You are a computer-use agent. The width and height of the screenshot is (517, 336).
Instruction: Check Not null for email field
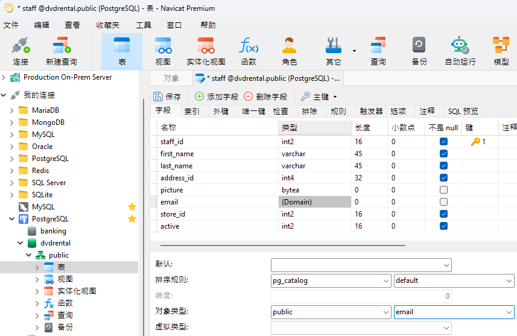pyautogui.click(x=443, y=202)
